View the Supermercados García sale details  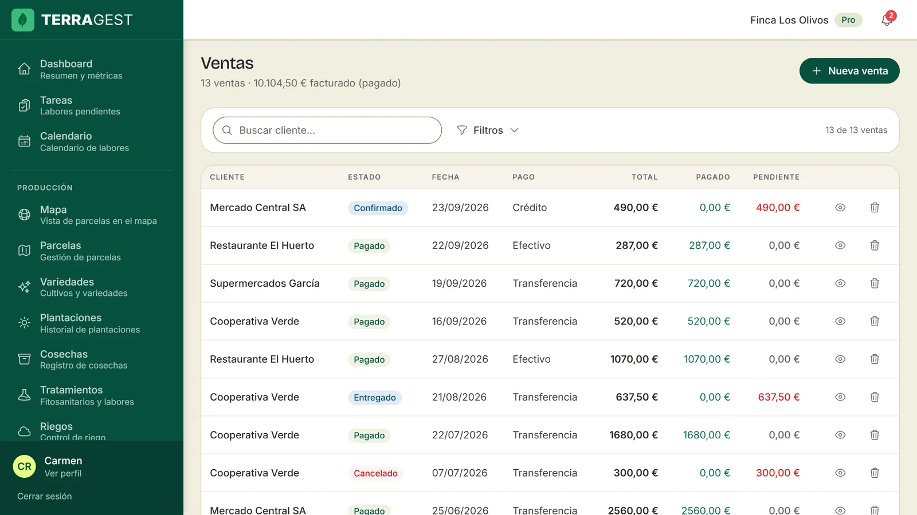click(x=840, y=283)
